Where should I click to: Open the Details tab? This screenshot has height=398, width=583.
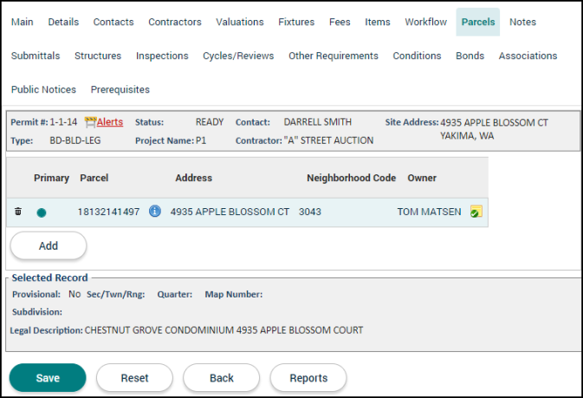tap(63, 22)
